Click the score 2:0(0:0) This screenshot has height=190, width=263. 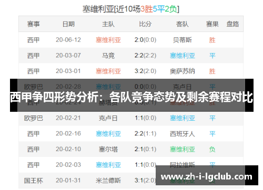click(x=145, y=40)
